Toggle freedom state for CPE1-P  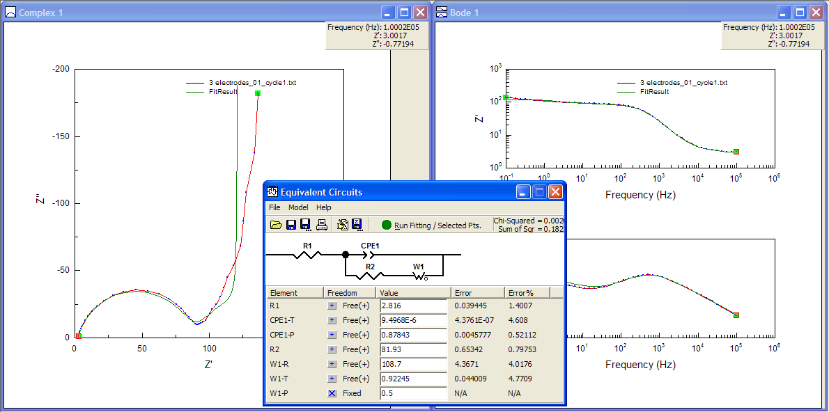coord(332,335)
